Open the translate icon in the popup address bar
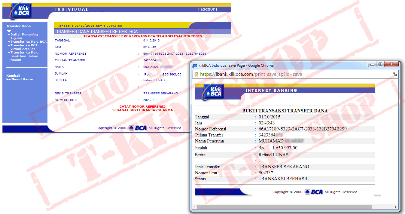Image resolution: width=405 pixels, height=214 pixels. click(x=394, y=74)
